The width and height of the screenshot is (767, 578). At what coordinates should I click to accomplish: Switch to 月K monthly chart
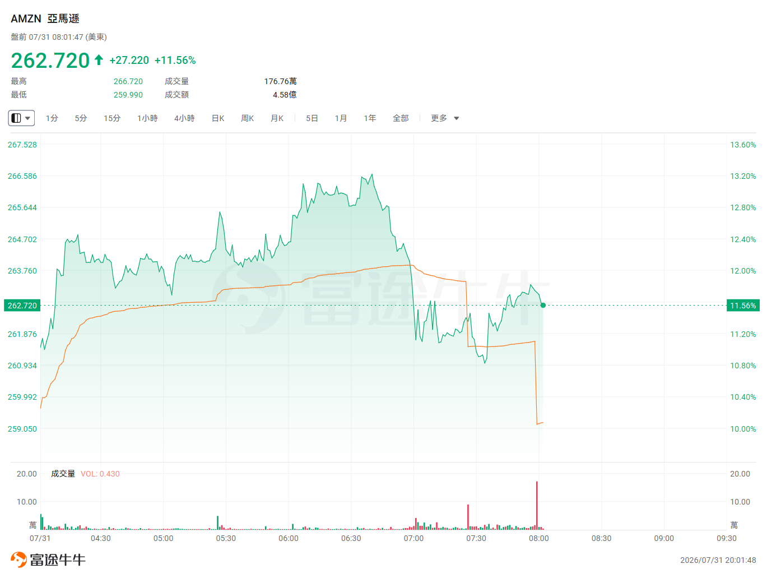point(277,118)
